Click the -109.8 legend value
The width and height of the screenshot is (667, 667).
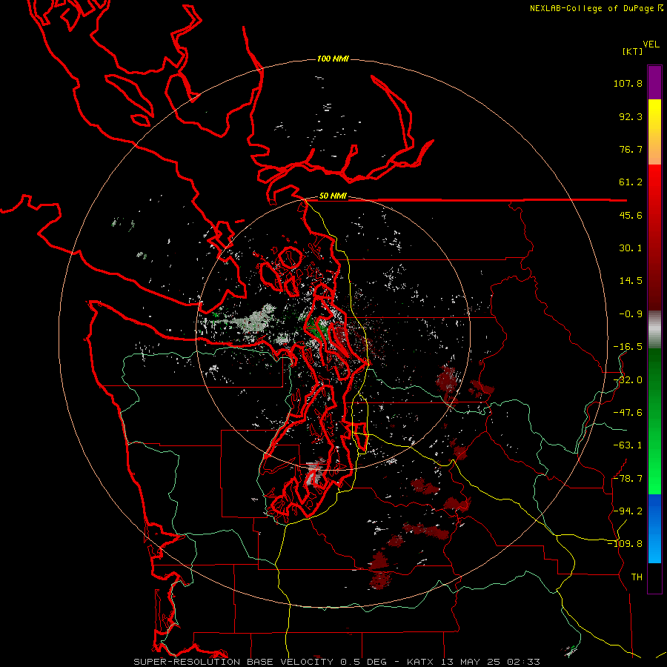pyautogui.click(x=625, y=544)
